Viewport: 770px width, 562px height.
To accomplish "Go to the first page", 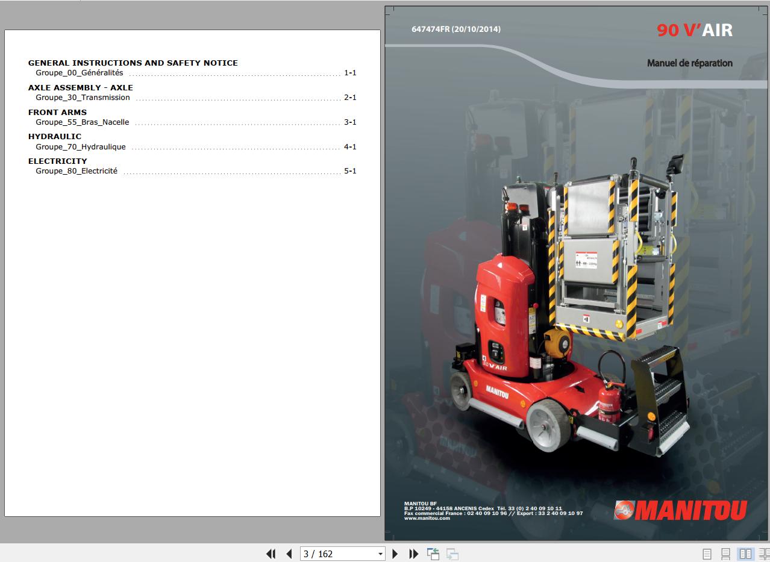I will click(x=271, y=554).
